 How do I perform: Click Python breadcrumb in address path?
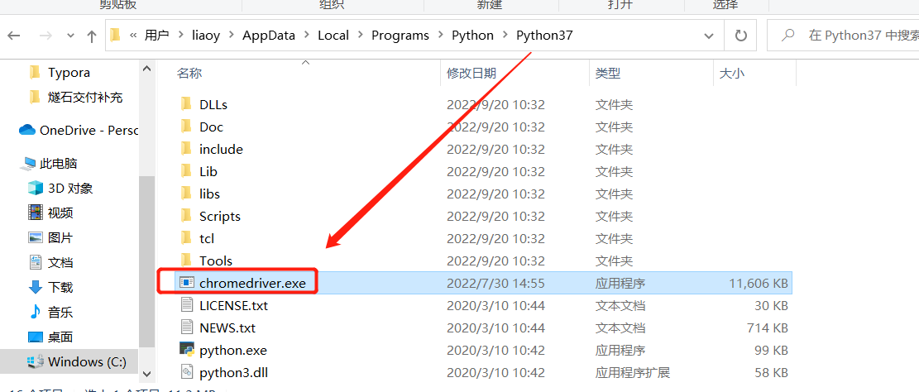point(472,36)
